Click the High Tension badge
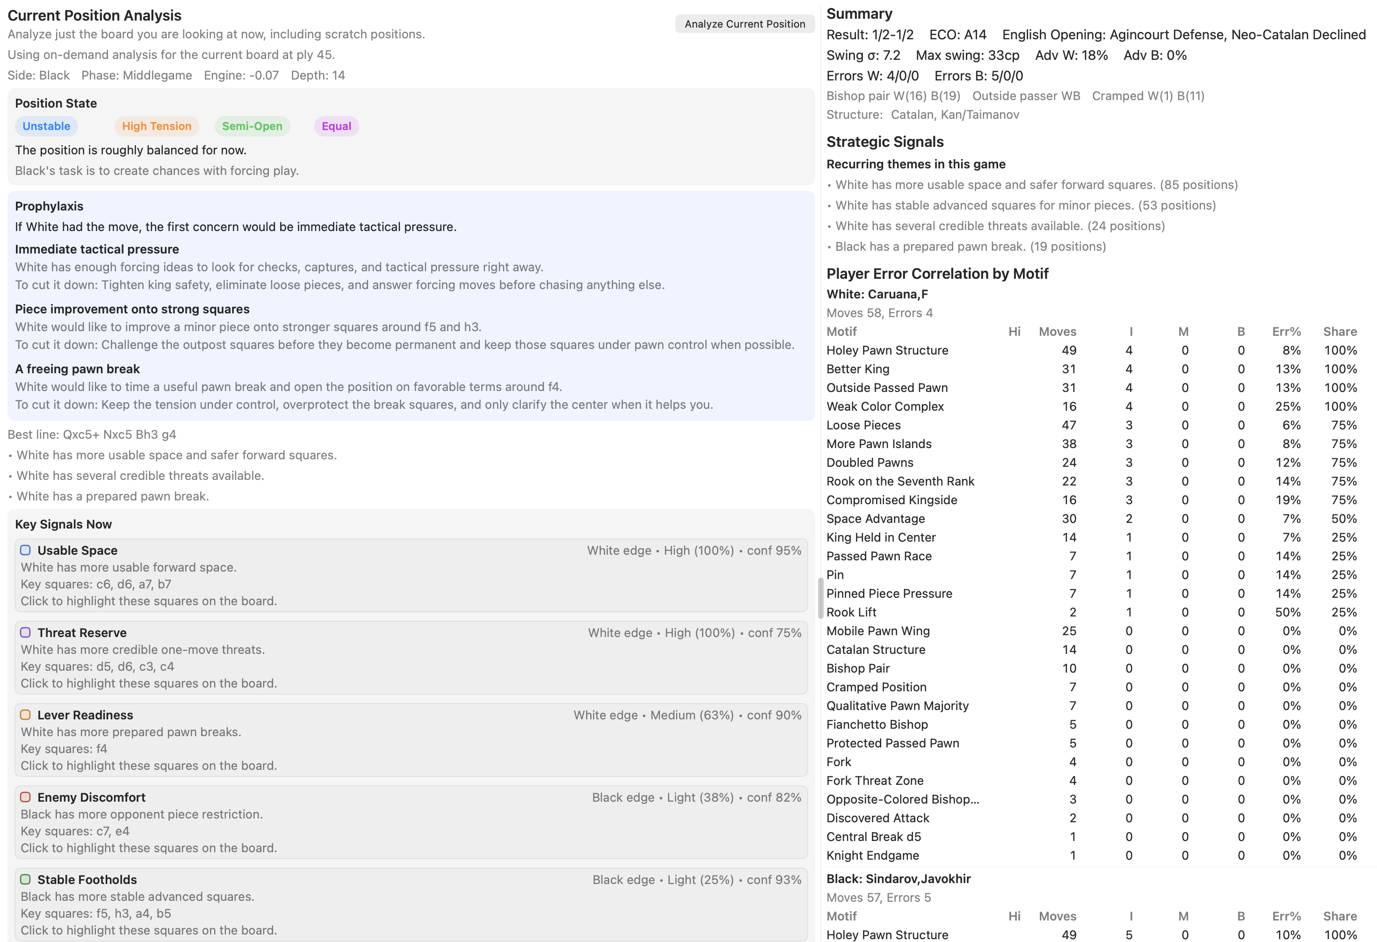This screenshot has height=942, width=1377. (156, 126)
